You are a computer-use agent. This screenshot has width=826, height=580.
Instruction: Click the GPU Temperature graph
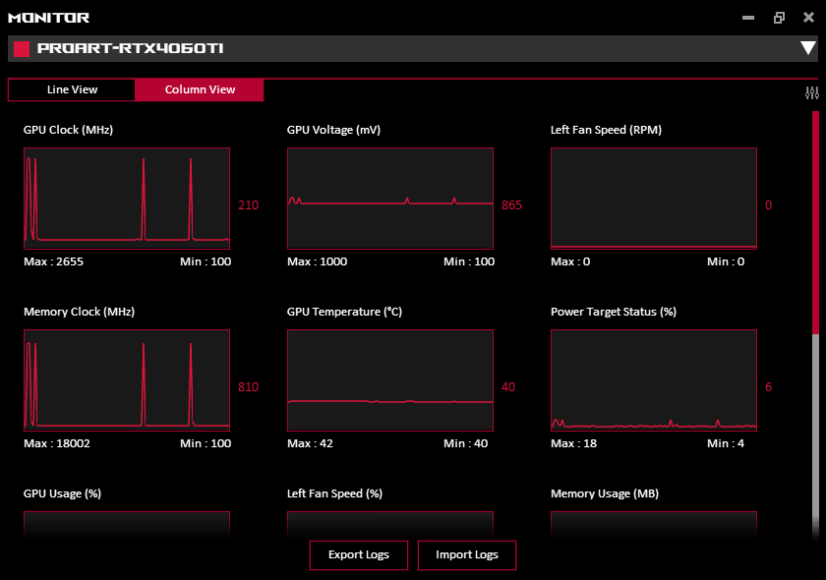coord(390,380)
